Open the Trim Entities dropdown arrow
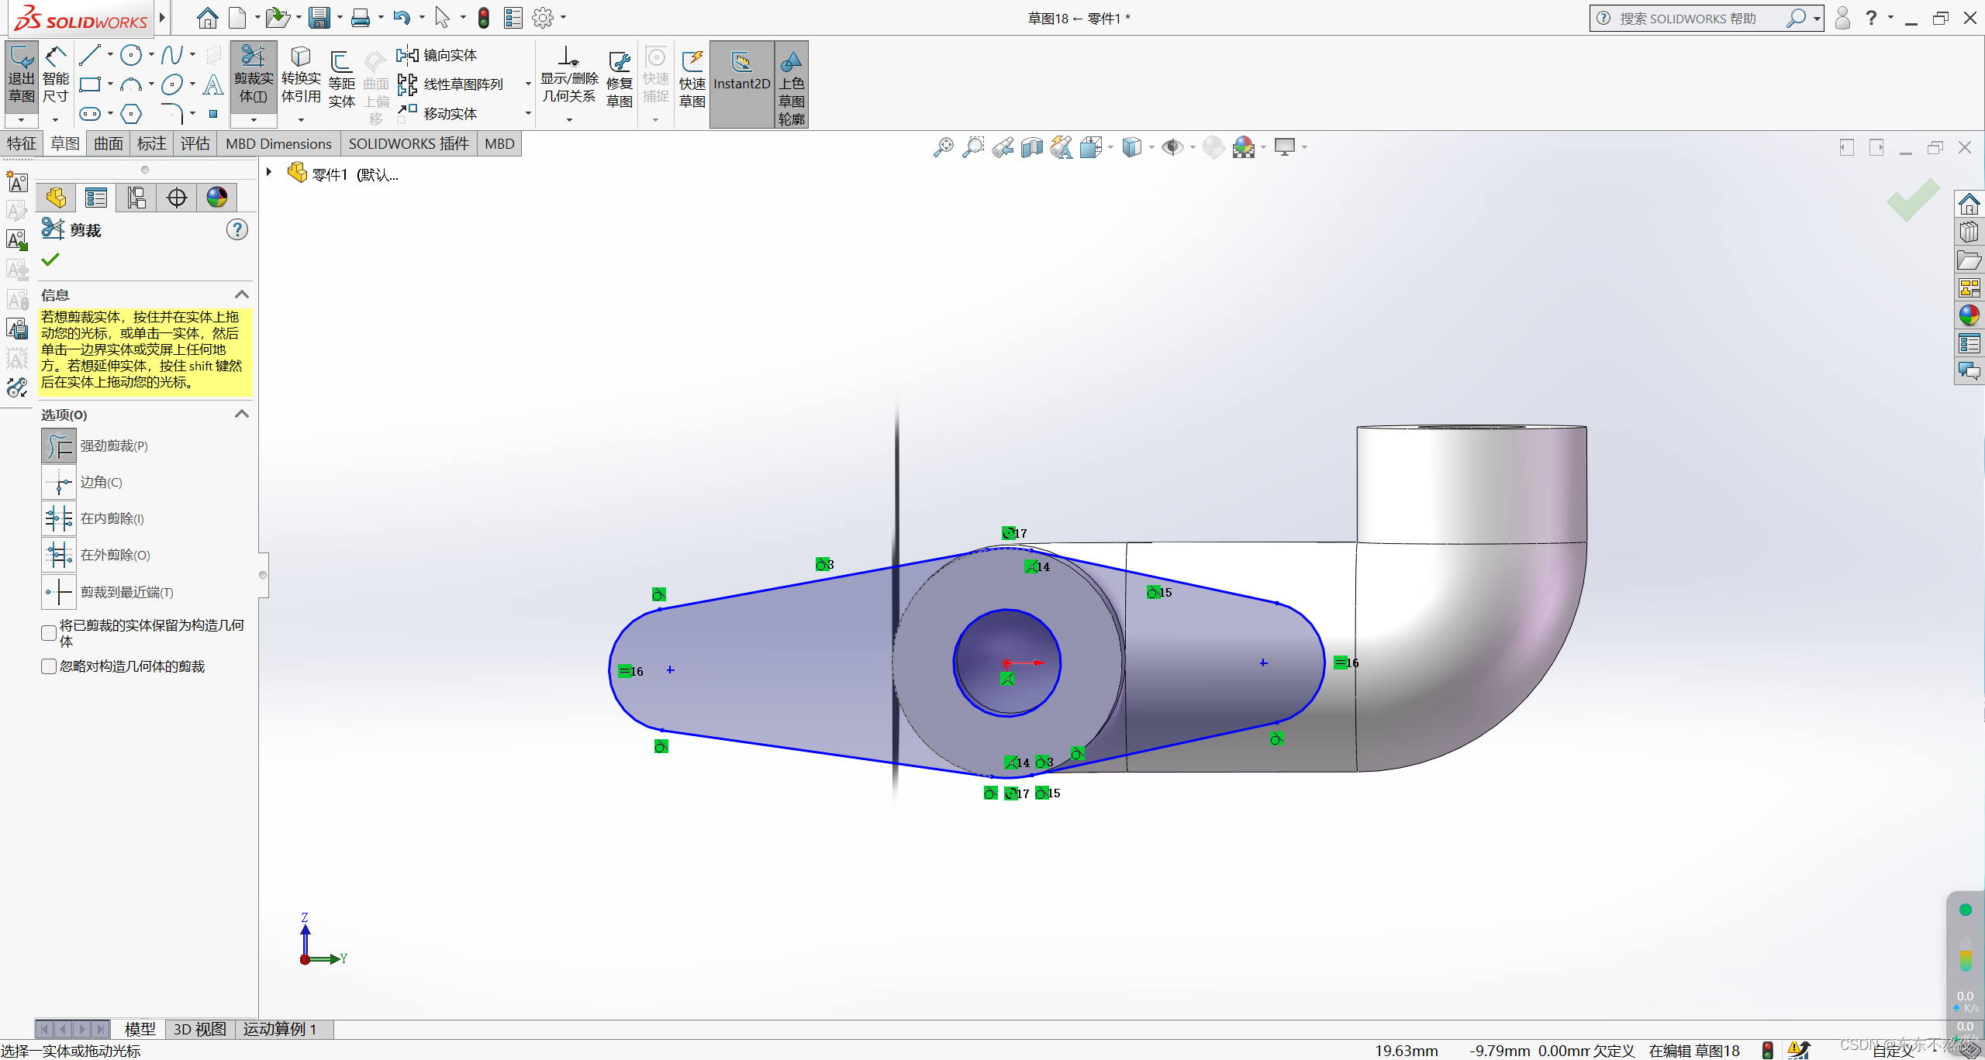Screen dimensions: 1985x1060 [x=254, y=120]
